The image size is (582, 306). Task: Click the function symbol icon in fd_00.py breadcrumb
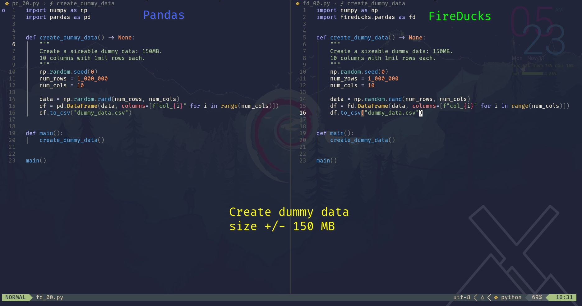(x=342, y=4)
